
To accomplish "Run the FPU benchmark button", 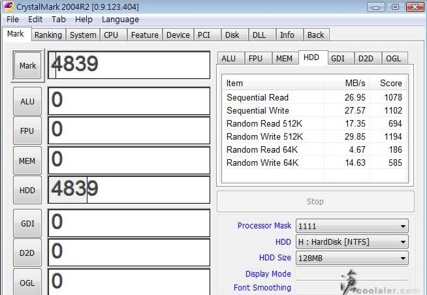I will (x=27, y=131).
